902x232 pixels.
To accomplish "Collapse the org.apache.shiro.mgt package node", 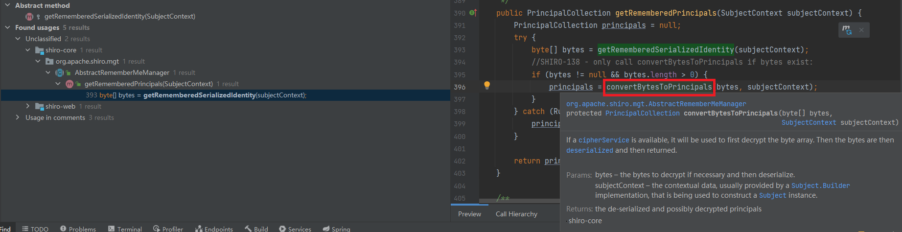I will (x=38, y=61).
